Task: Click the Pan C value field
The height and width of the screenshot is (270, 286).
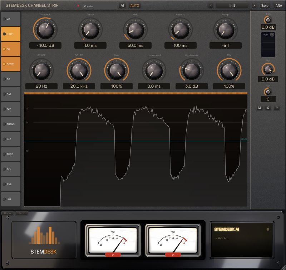Action: pos(268,99)
